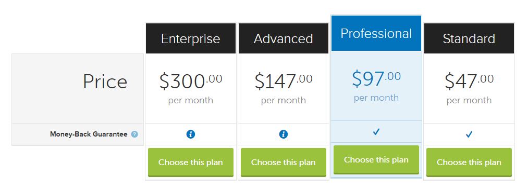Choose the Advanced plan button
528x190 pixels.
(x=284, y=162)
